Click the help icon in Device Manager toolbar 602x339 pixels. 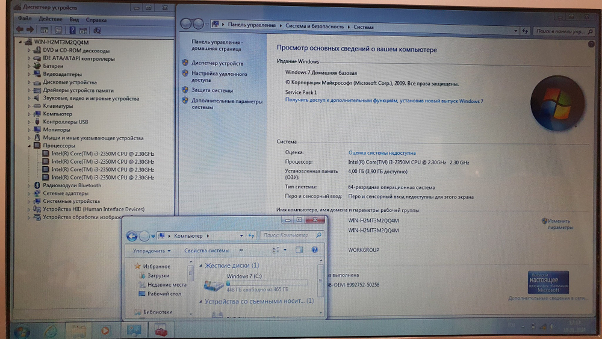coord(72,30)
